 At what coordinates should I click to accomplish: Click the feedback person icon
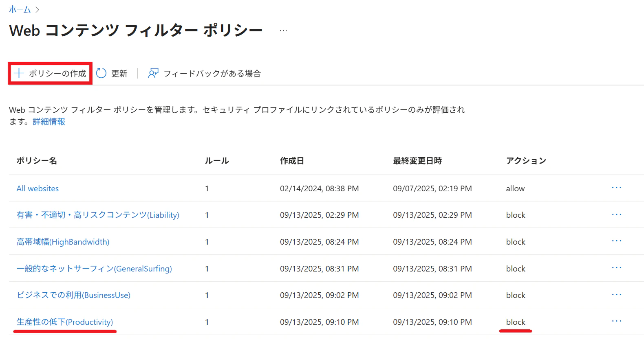153,73
